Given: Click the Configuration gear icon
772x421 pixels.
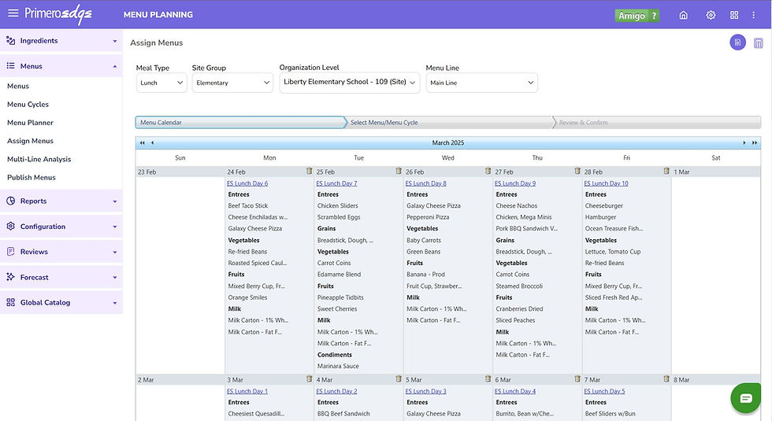Looking at the screenshot, I should point(10,227).
